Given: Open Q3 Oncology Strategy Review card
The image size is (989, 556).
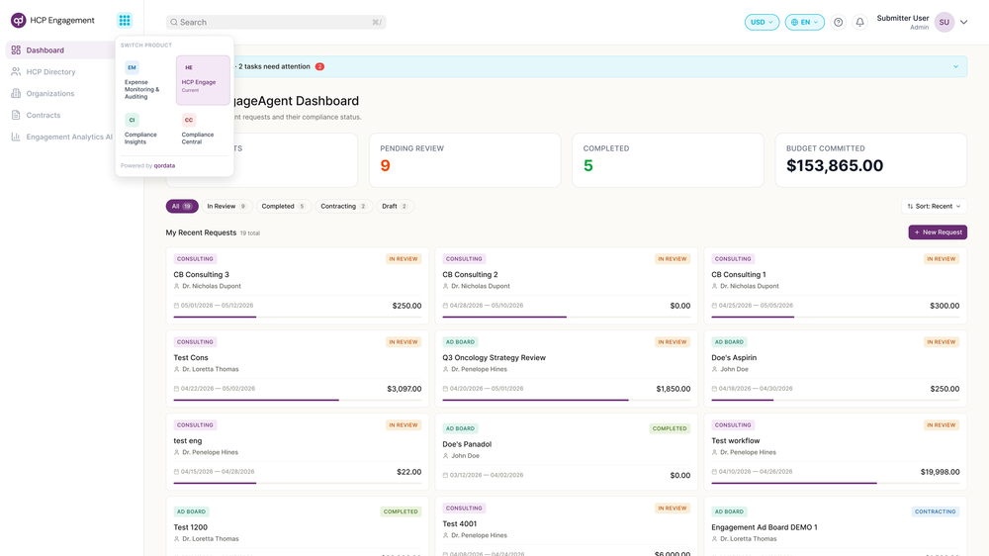Looking at the screenshot, I should tap(567, 369).
